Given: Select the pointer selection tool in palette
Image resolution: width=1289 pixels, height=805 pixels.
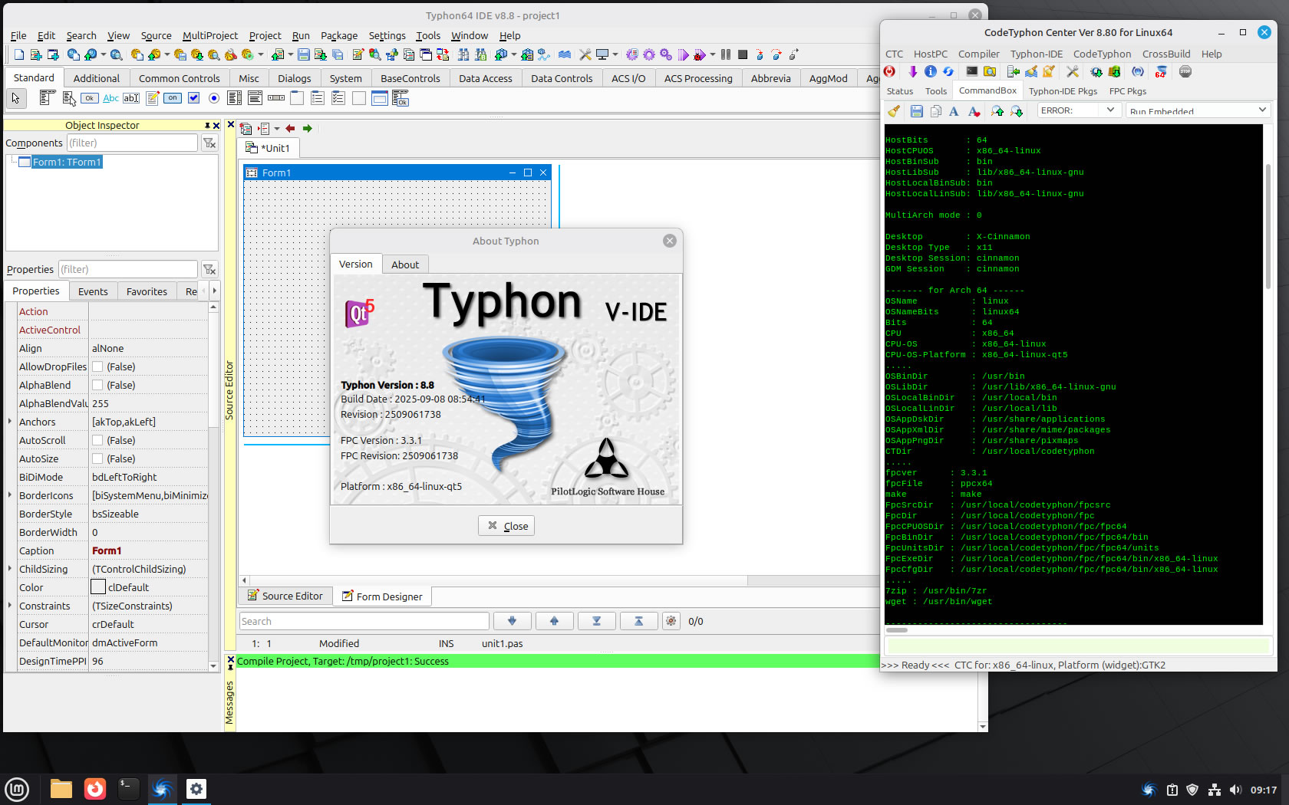Looking at the screenshot, I should [15, 98].
